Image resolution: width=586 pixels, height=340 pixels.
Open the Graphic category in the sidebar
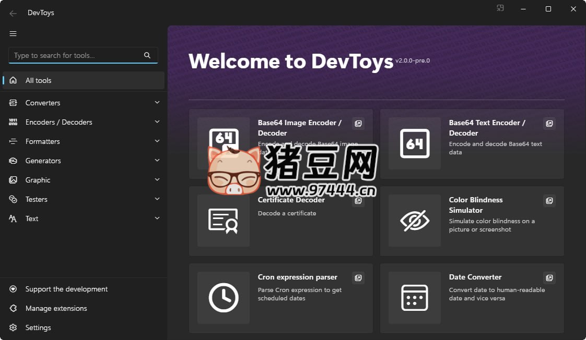pyautogui.click(x=84, y=180)
